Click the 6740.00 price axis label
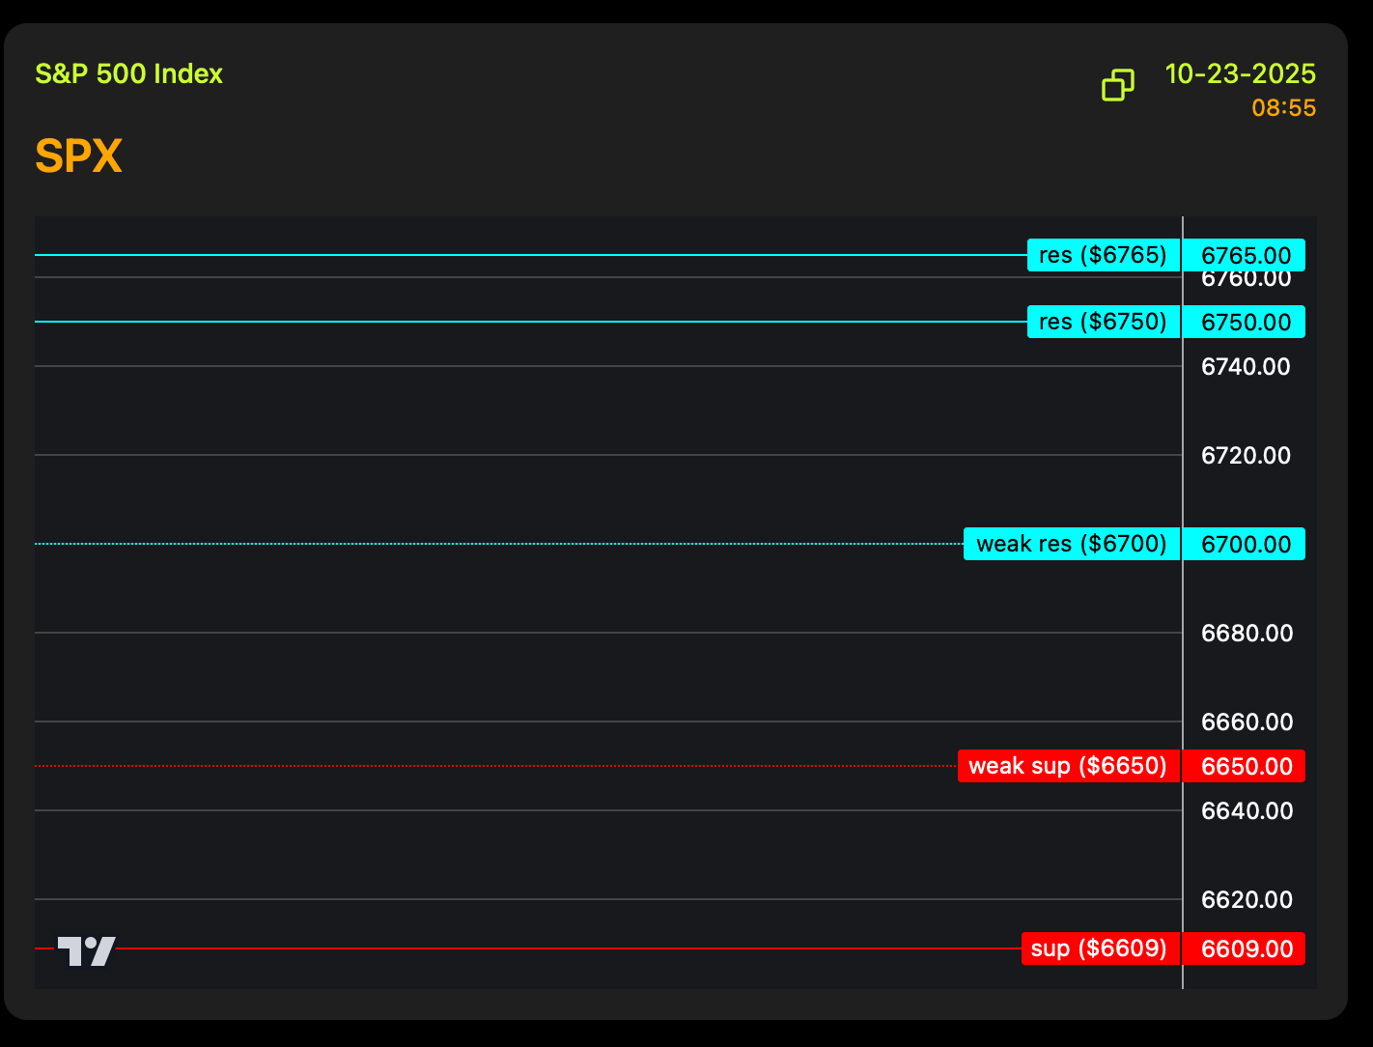 click(1246, 366)
